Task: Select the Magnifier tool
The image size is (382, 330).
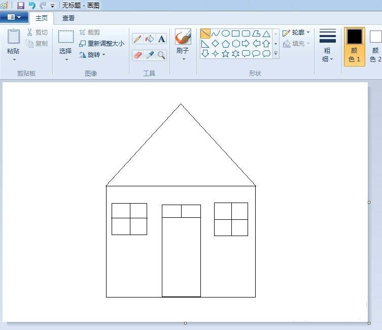Action: tap(161, 55)
